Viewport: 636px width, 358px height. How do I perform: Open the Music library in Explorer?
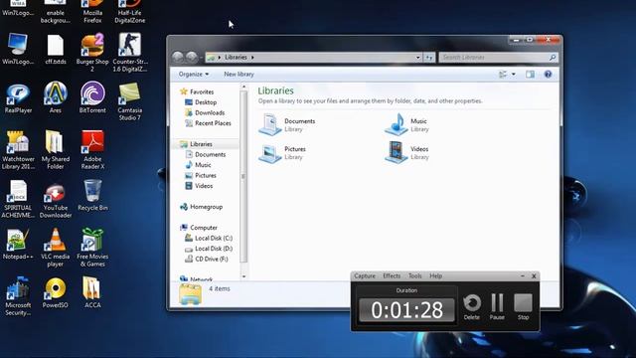pyautogui.click(x=406, y=124)
